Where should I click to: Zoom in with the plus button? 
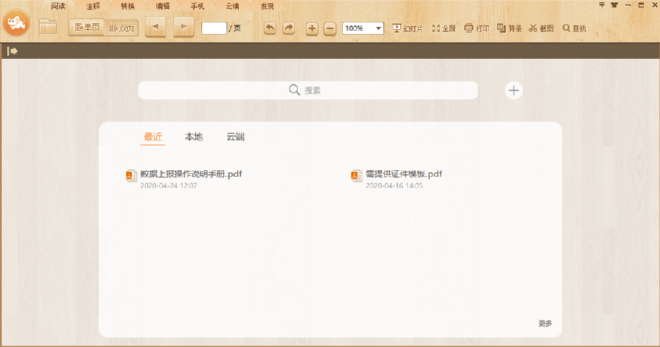coord(311,29)
